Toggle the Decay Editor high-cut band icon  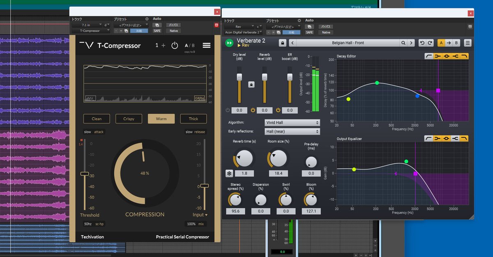coord(464,56)
